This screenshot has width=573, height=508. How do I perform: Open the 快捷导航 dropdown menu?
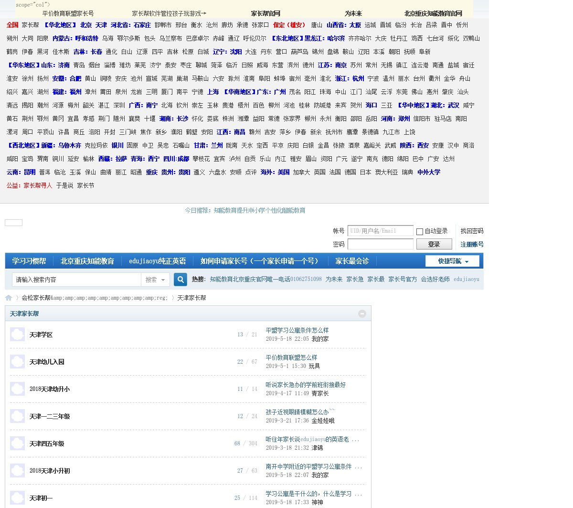click(452, 261)
